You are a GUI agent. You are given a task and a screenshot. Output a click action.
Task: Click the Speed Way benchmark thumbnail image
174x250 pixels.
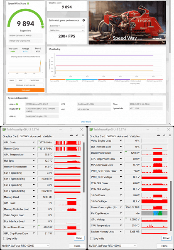click(127, 22)
